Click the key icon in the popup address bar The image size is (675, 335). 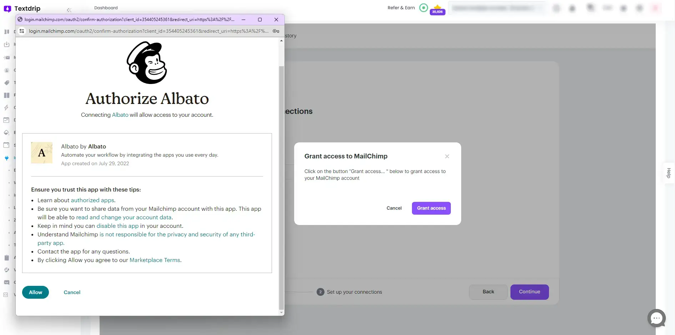tap(276, 31)
